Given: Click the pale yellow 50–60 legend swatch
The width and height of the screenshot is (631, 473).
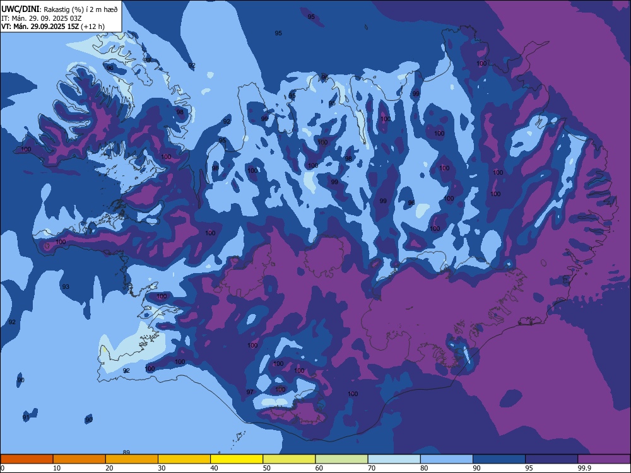Looking at the screenshot, I should (290, 459).
